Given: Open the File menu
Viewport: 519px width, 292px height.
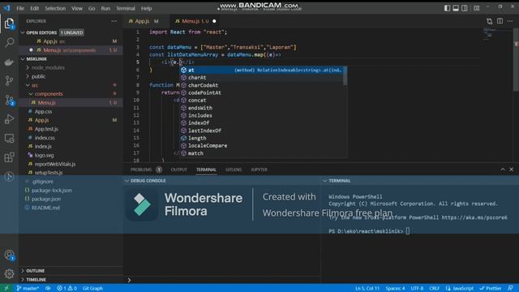Looking at the screenshot, I should [x=20, y=8].
